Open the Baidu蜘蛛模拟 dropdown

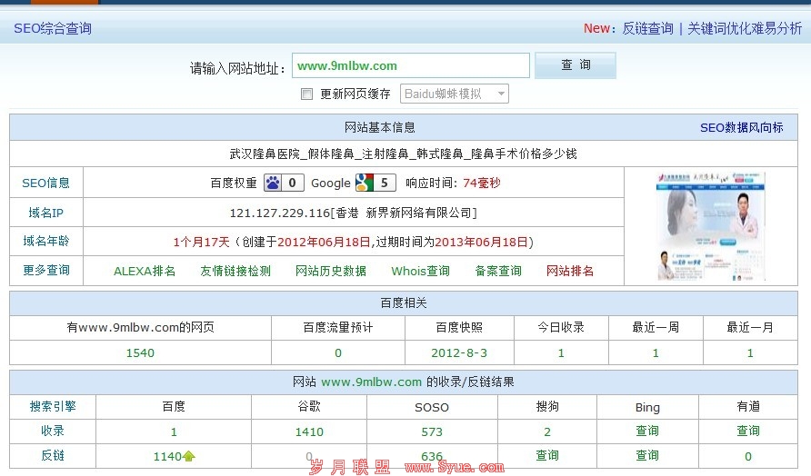pos(454,94)
